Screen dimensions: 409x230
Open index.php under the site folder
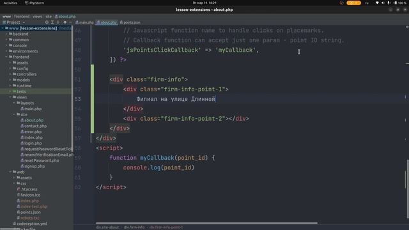pos(31,137)
